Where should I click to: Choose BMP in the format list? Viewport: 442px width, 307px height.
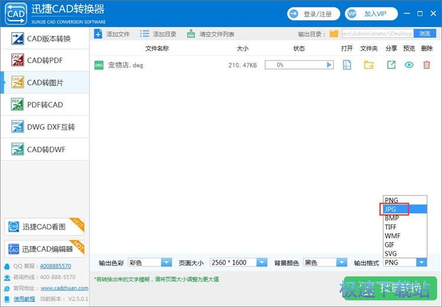pos(405,218)
